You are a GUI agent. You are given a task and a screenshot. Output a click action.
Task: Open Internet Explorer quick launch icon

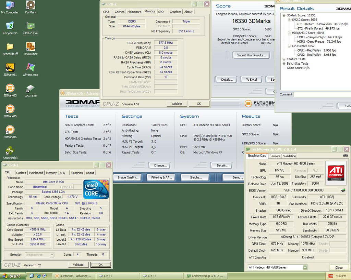coord(38,276)
